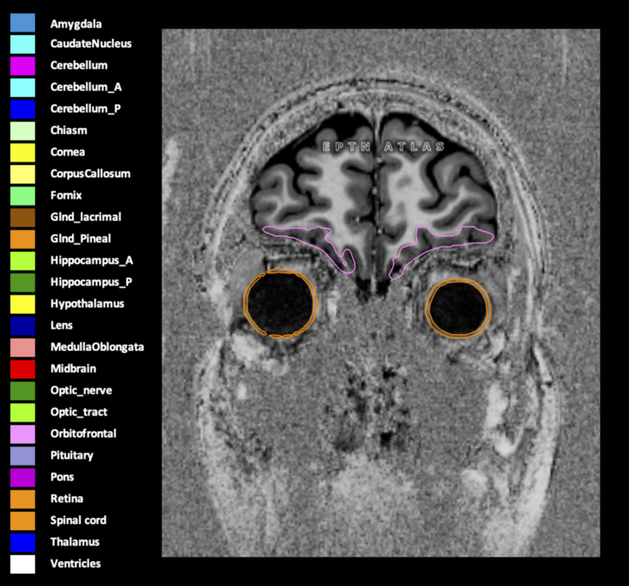This screenshot has height=586, width=629.
Task: Select the Hippocampus_A label
Action: point(92,260)
